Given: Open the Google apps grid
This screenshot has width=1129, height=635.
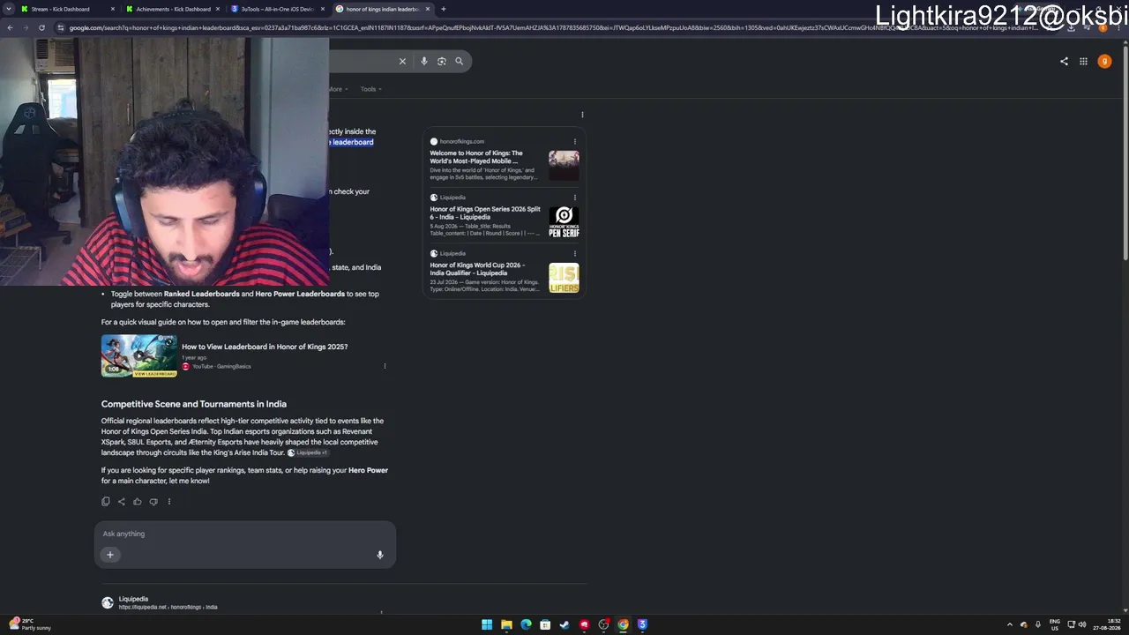Looking at the screenshot, I should pyautogui.click(x=1083, y=61).
